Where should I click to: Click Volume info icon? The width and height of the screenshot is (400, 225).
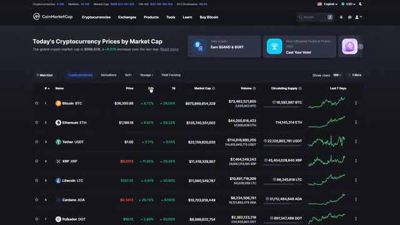coord(254,88)
